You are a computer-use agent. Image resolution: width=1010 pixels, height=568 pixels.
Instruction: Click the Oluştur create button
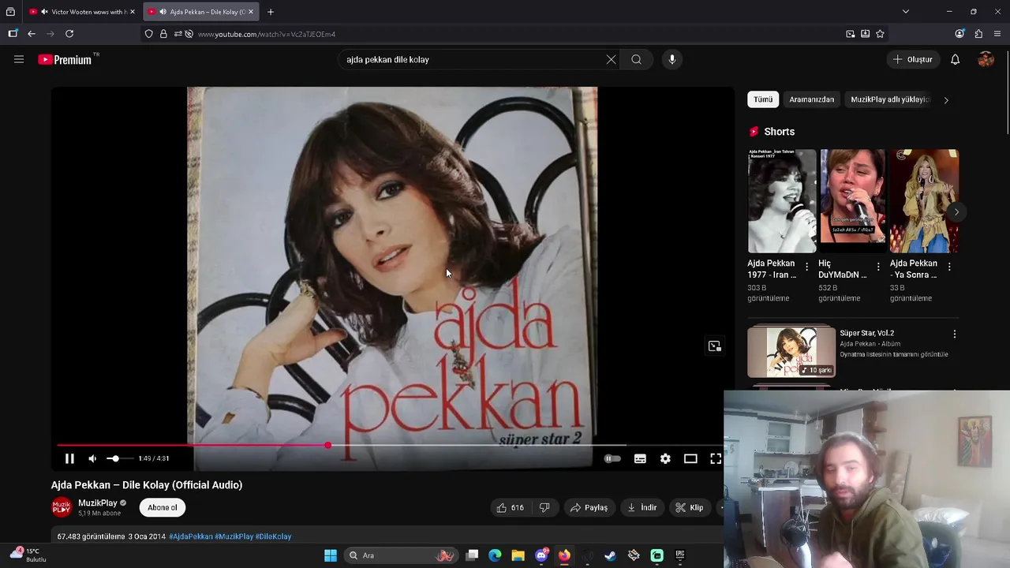pyautogui.click(x=913, y=59)
